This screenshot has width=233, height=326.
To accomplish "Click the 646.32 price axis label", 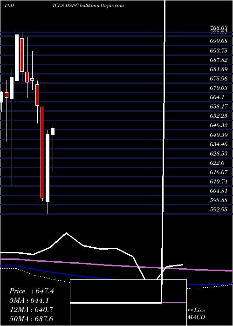I will click(x=219, y=125).
